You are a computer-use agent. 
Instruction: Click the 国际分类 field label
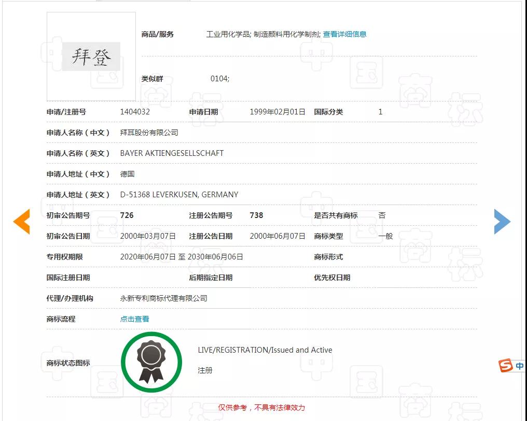(x=328, y=112)
